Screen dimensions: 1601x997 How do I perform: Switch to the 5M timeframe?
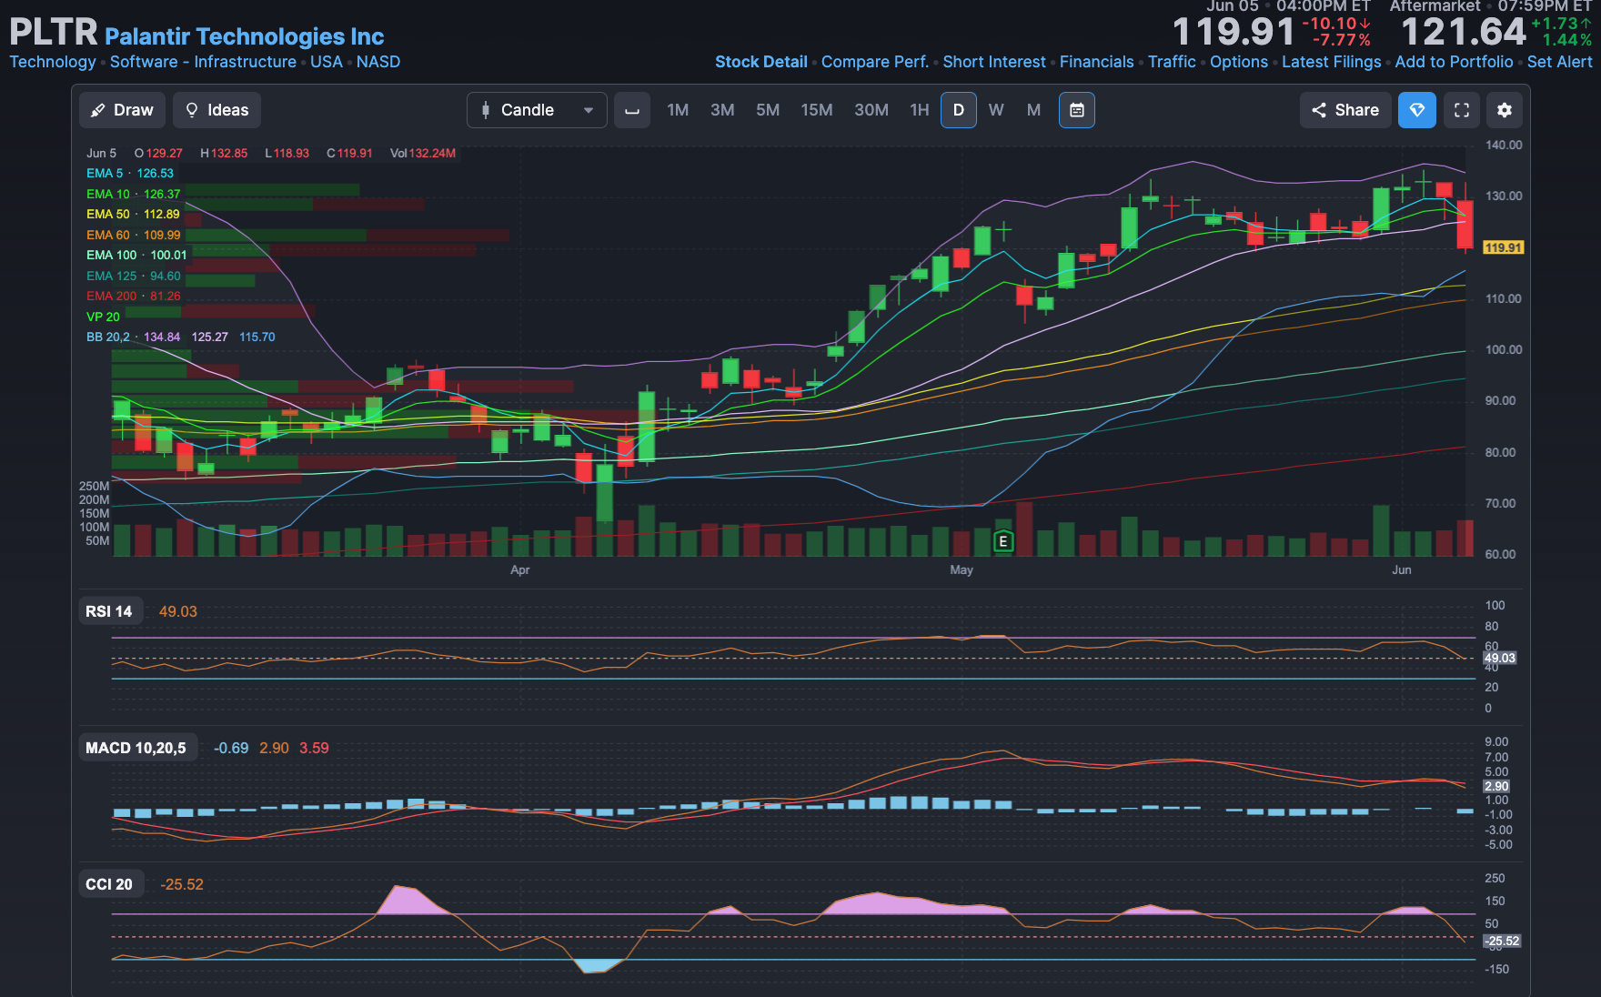[768, 110]
